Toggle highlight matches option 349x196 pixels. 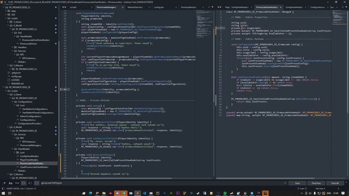point(37,183)
